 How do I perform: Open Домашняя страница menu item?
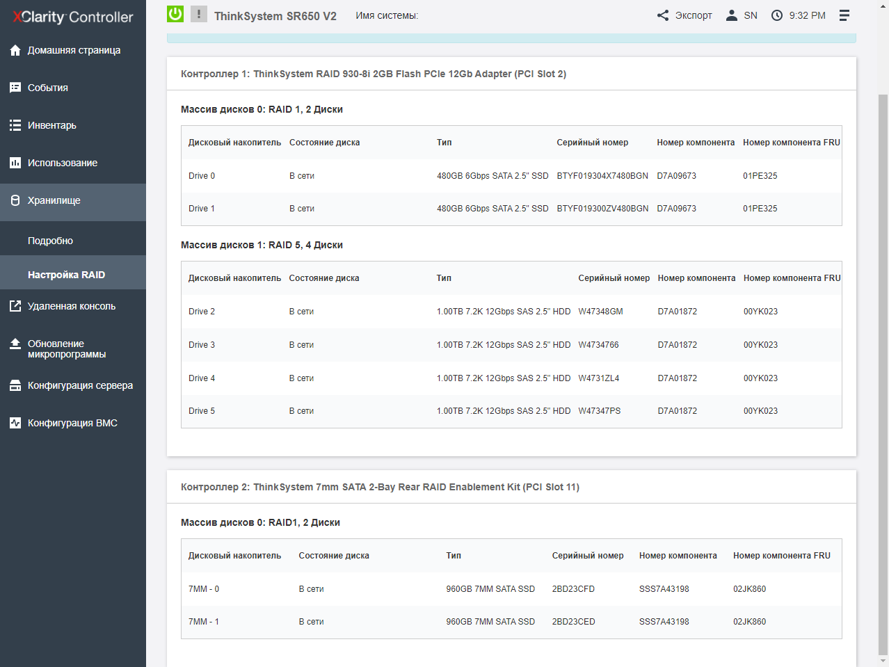73,50
